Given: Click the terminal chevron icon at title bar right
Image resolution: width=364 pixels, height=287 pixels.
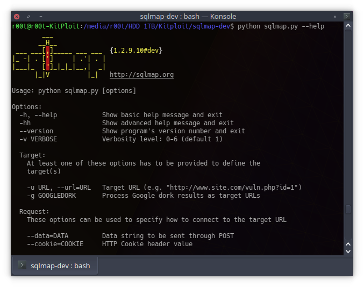Looking at the screenshot, I should [x=347, y=17].
